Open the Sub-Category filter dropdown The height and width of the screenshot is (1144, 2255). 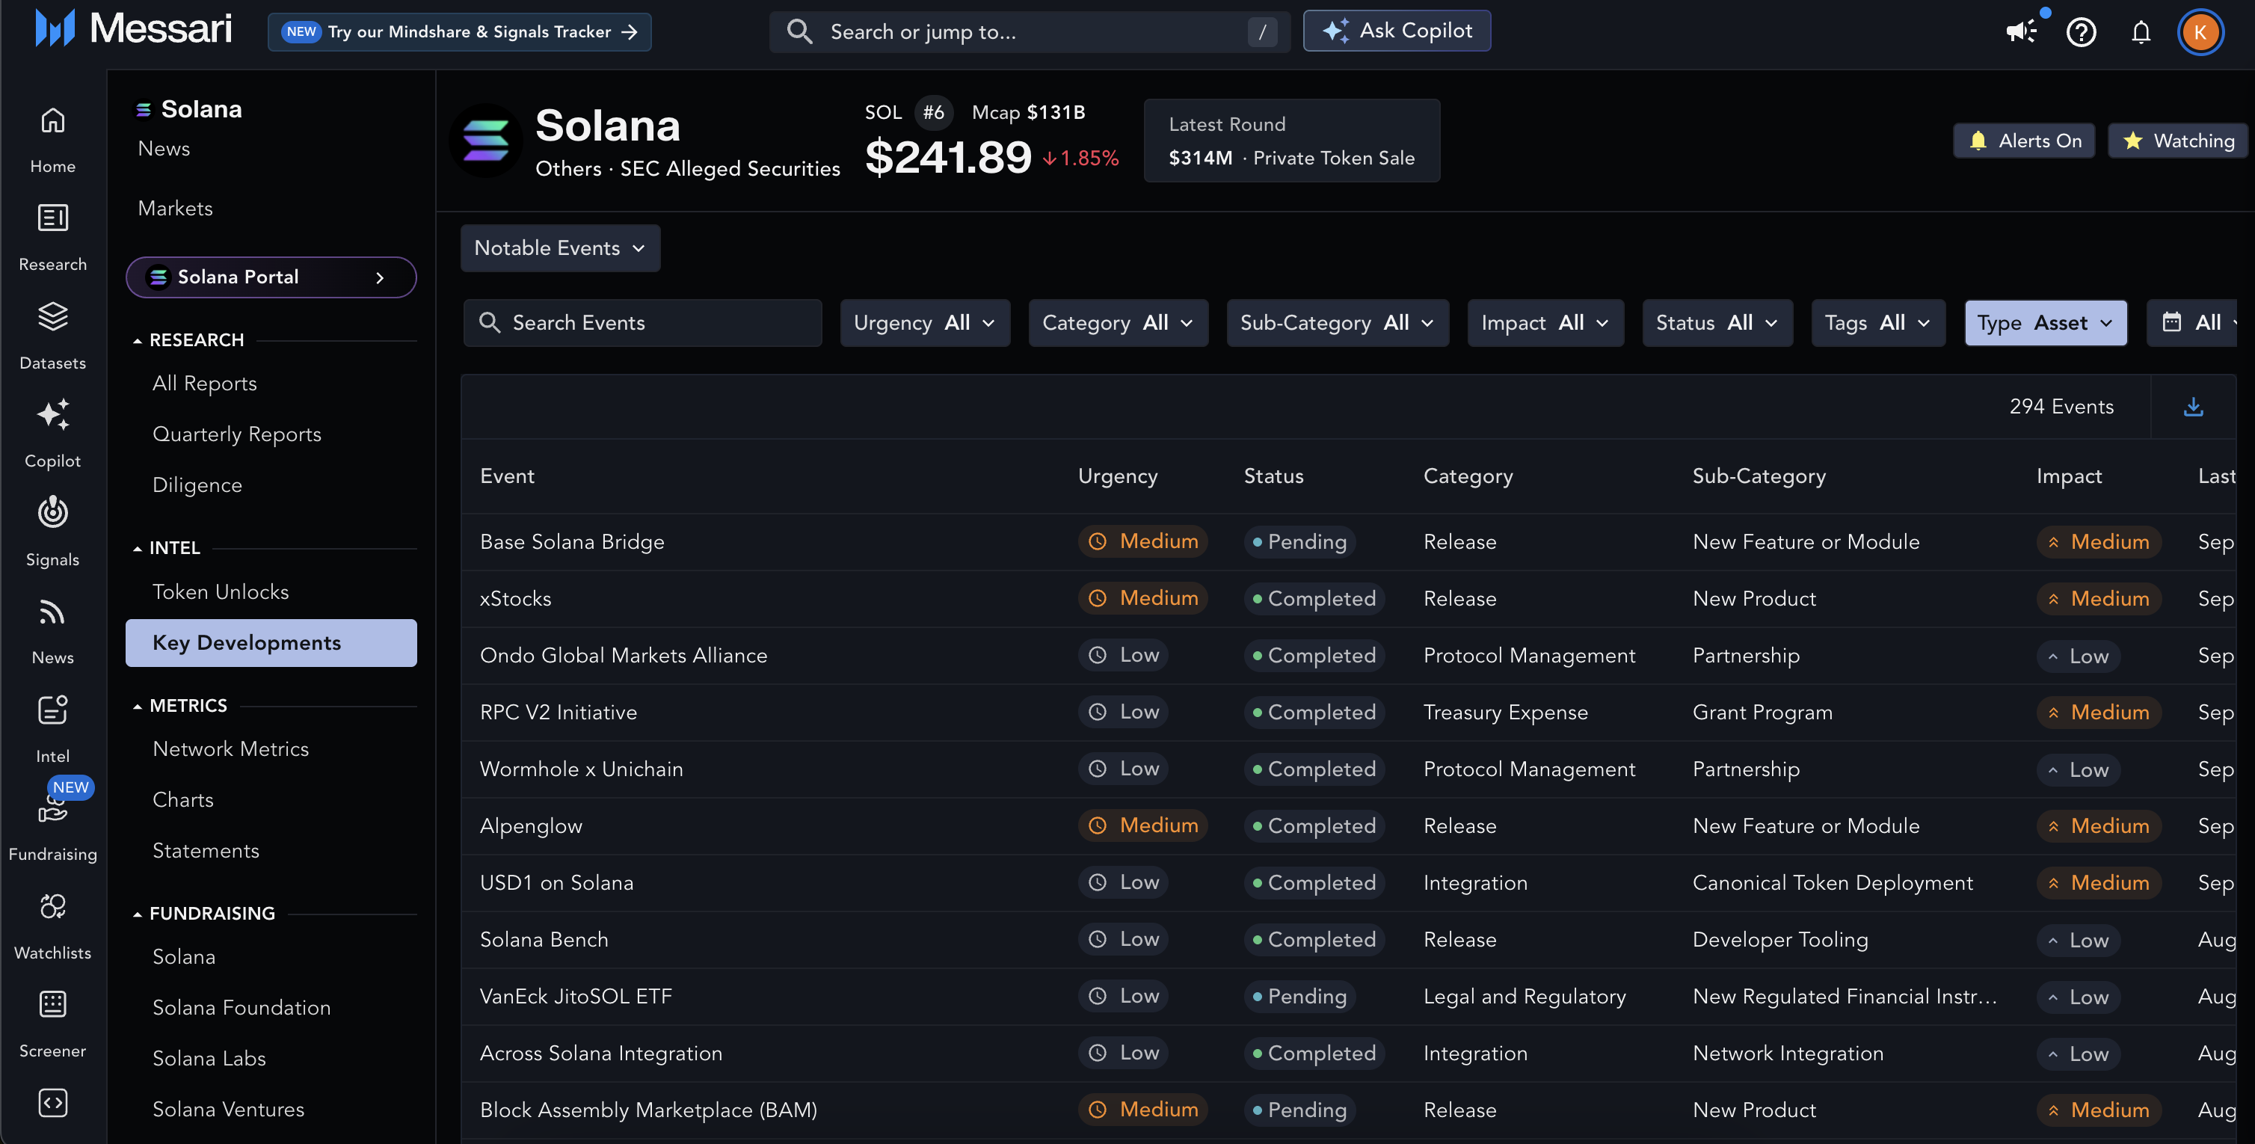[1337, 322]
